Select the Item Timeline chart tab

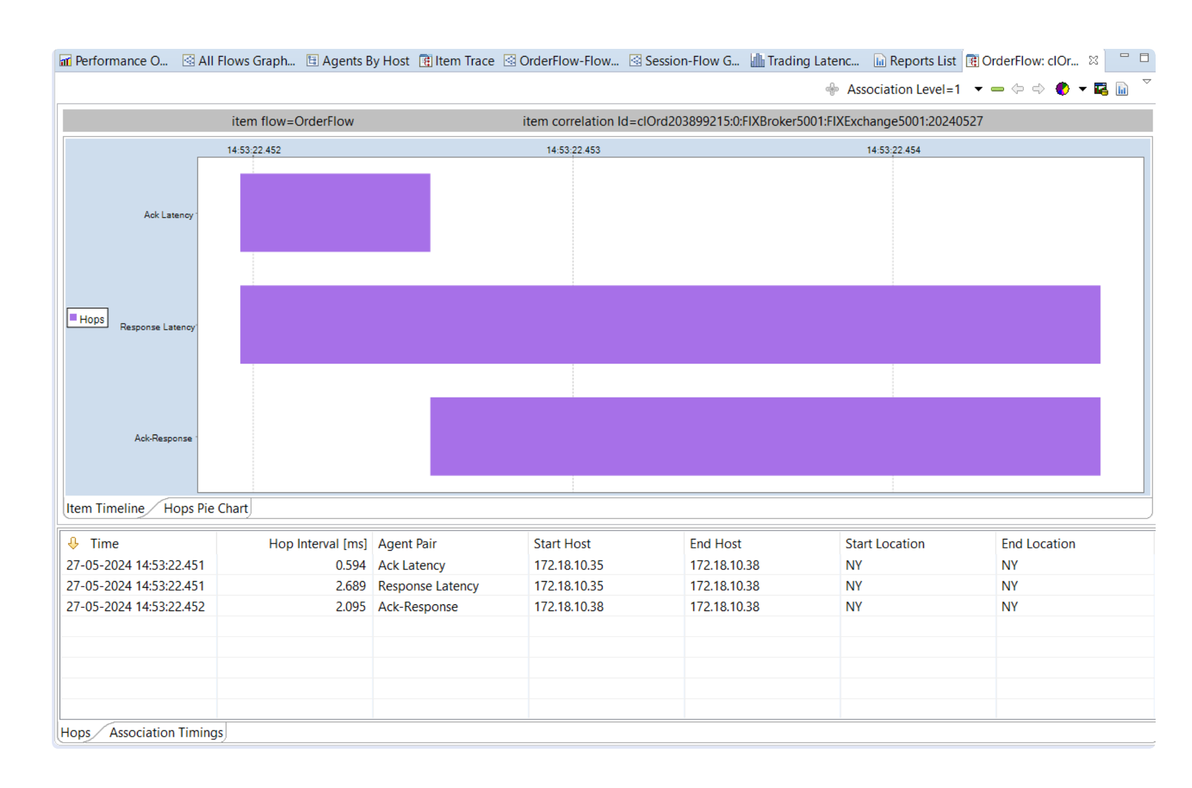click(105, 508)
